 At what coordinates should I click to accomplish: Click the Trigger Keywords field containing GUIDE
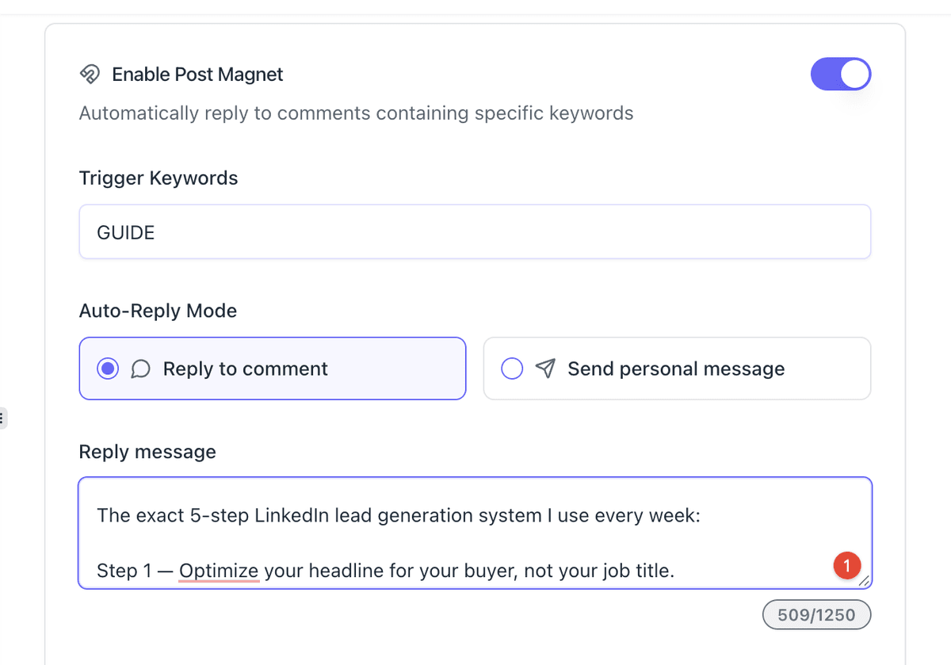coord(475,232)
